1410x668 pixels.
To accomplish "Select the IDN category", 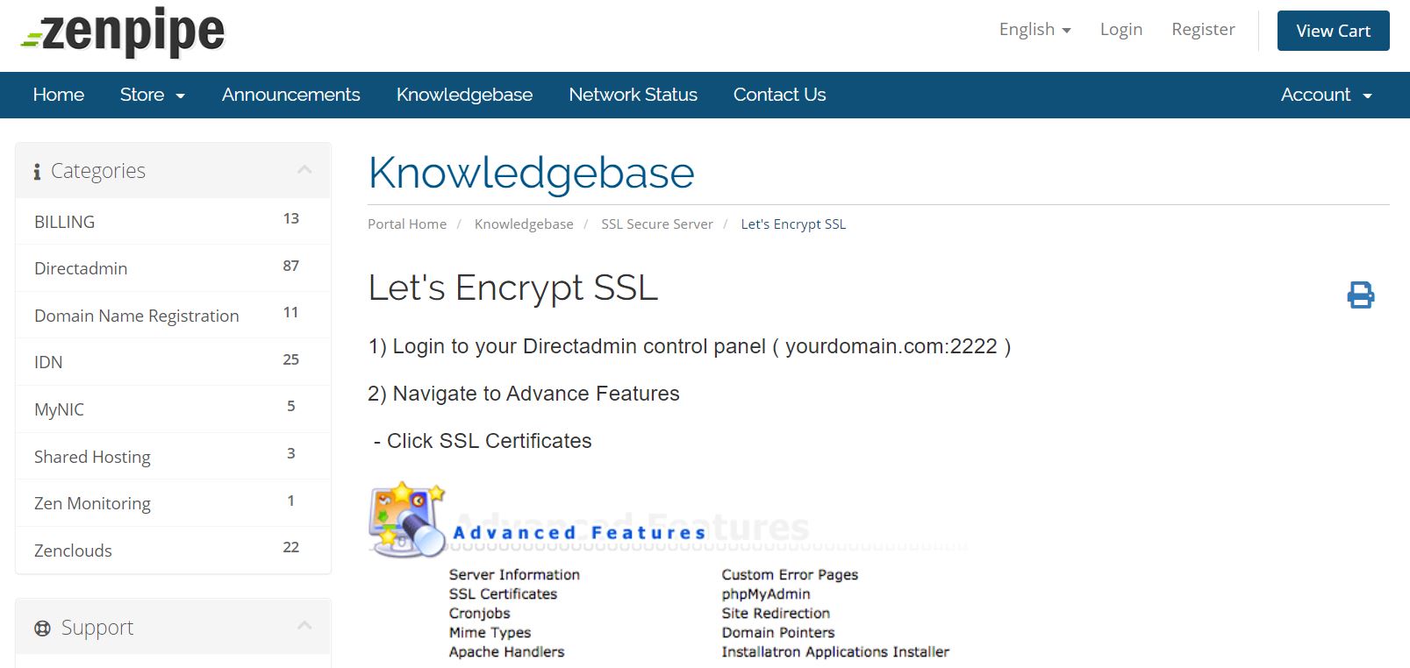I will tap(173, 362).
